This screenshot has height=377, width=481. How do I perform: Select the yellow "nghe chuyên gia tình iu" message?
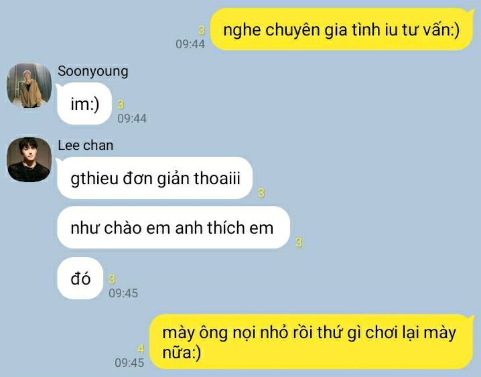(342, 29)
